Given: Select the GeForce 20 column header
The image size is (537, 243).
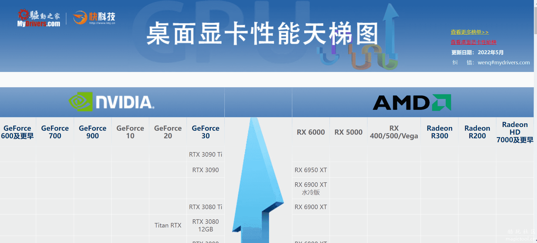Looking at the screenshot, I should tap(168, 132).
